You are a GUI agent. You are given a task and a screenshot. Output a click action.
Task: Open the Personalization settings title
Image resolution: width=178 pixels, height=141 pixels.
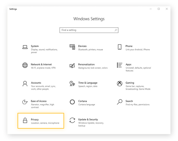86,64
